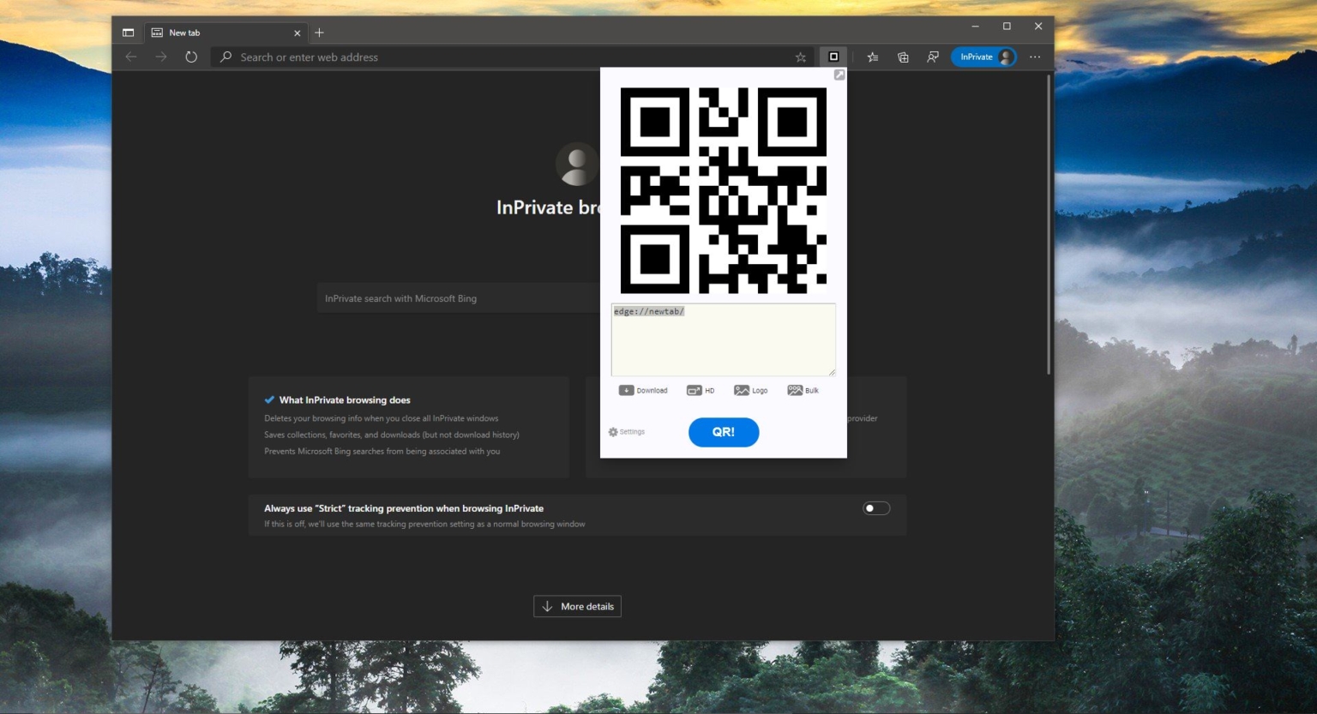Open the QR code generator extension

[833, 57]
